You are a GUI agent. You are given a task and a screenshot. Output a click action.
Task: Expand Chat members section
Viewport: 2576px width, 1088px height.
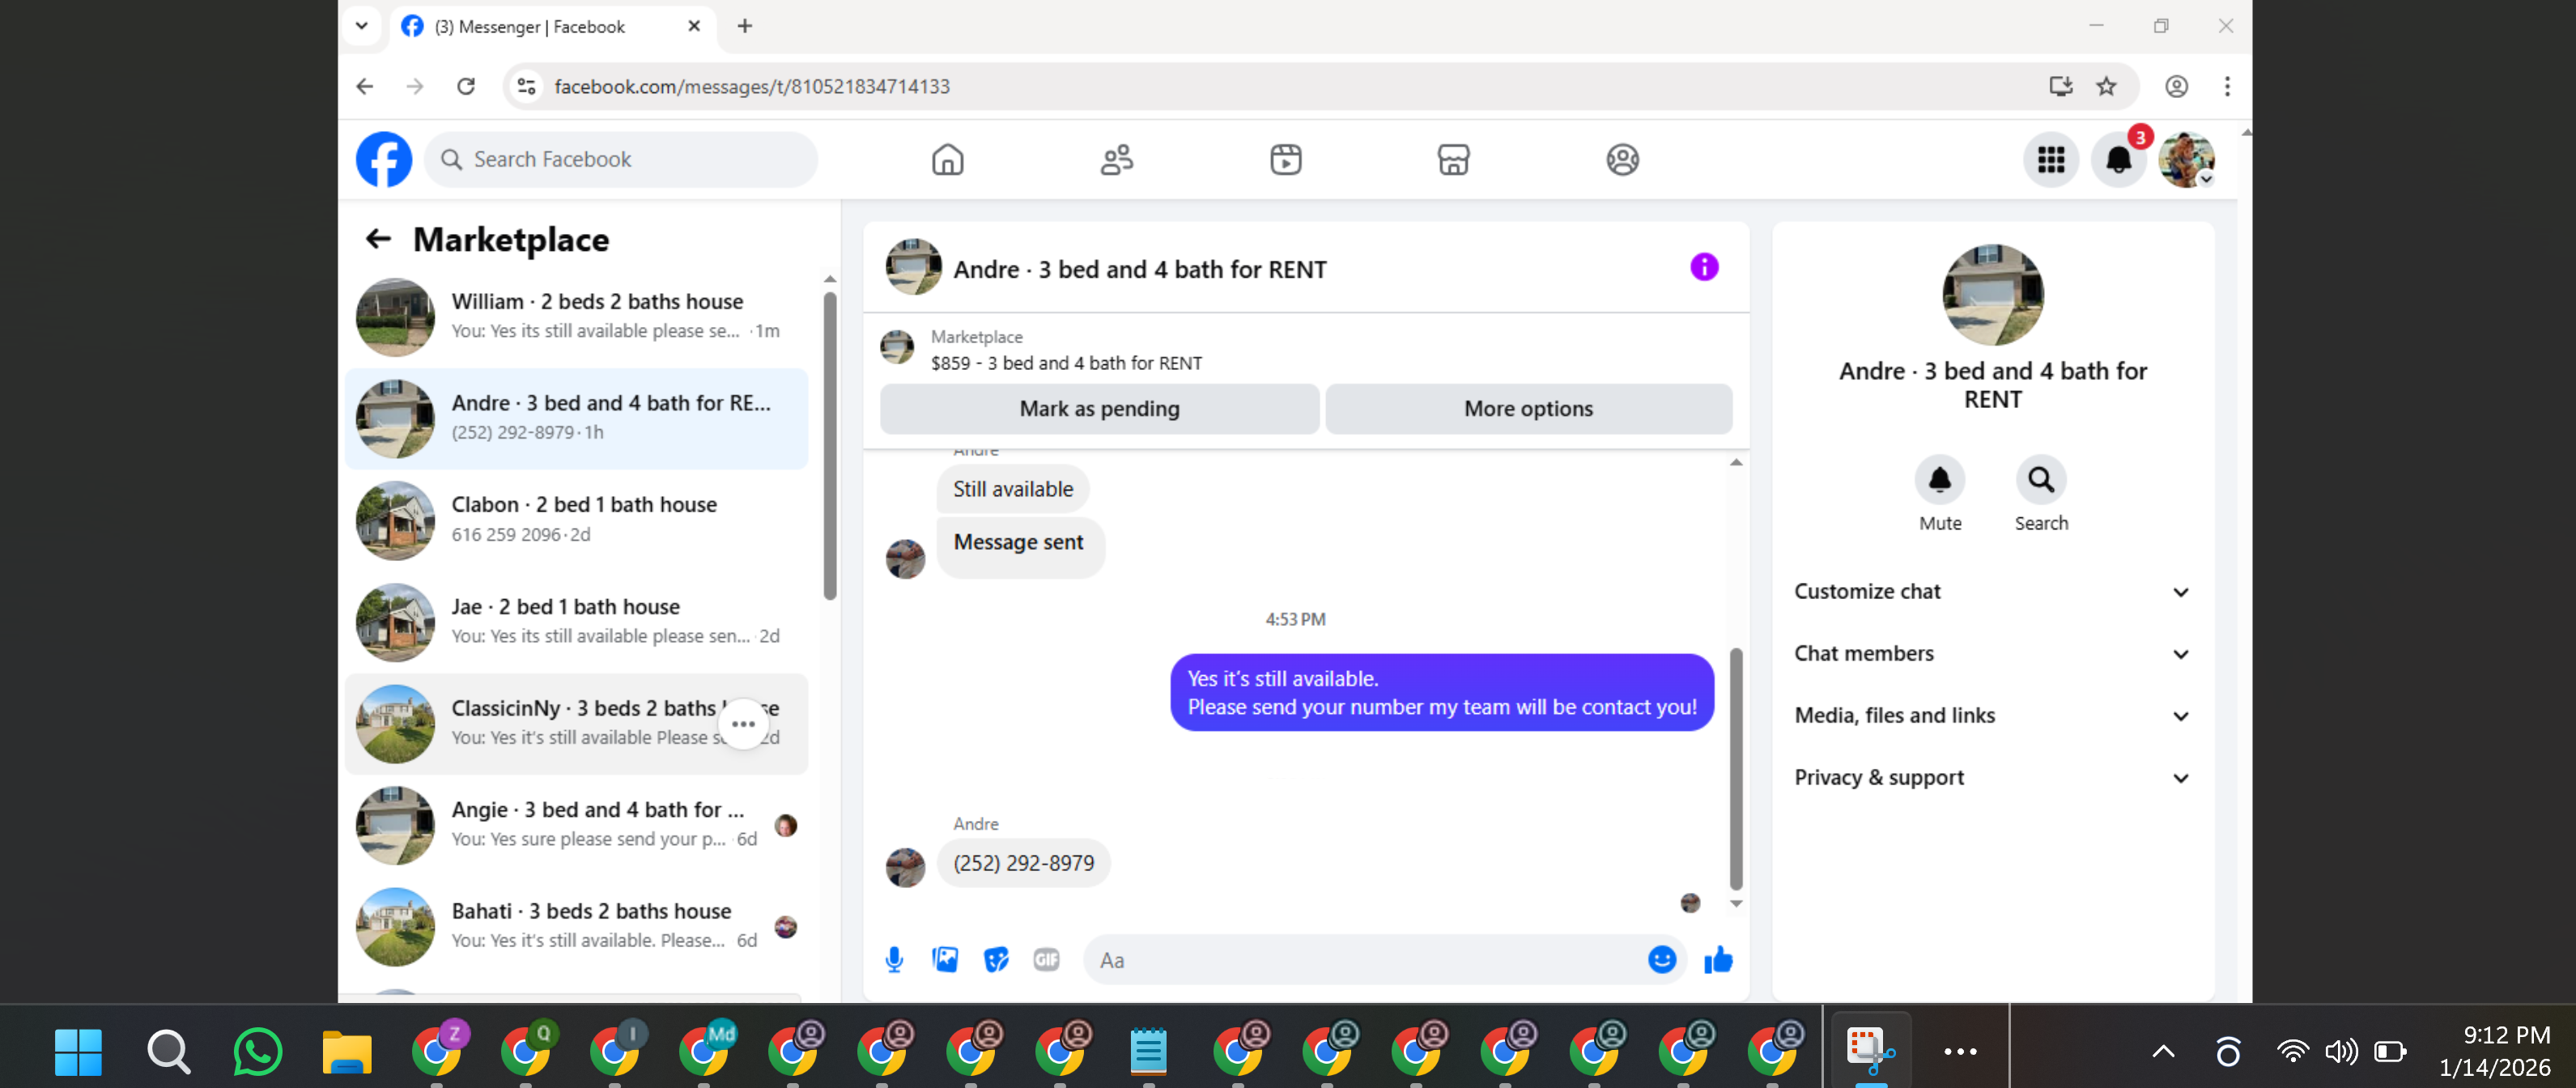coord(1992,654)
